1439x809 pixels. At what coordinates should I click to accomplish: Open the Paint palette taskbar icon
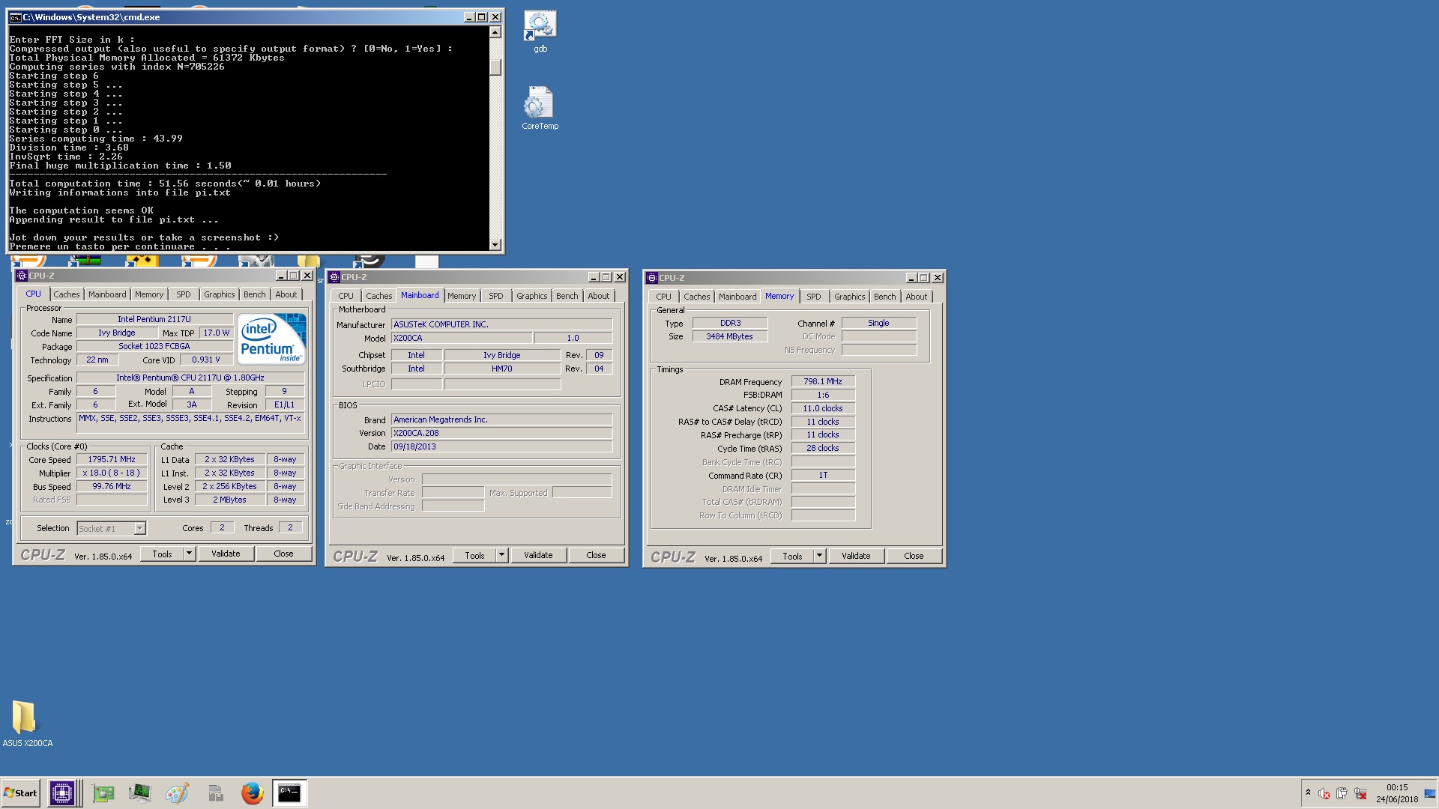click(x=177, y=793)
